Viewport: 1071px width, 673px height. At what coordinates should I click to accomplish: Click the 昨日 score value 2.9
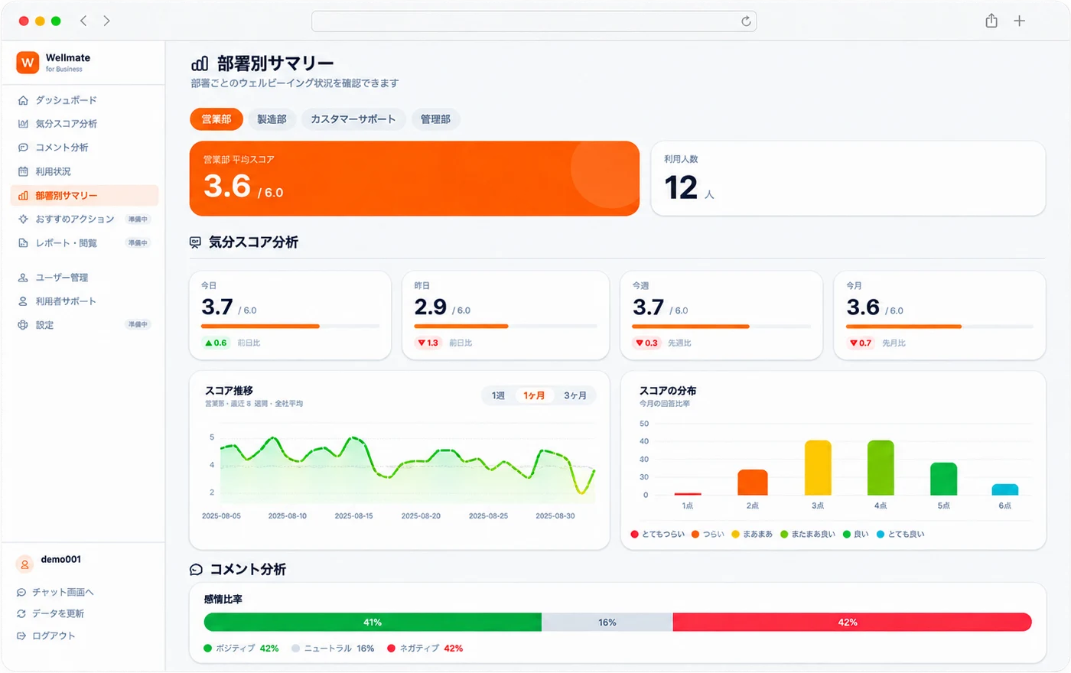coord(431,307)
